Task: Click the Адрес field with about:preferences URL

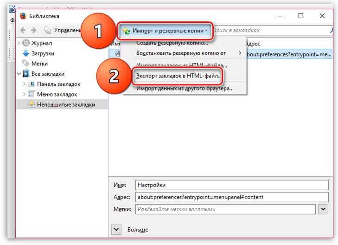Action: click(x=232, y=197)
